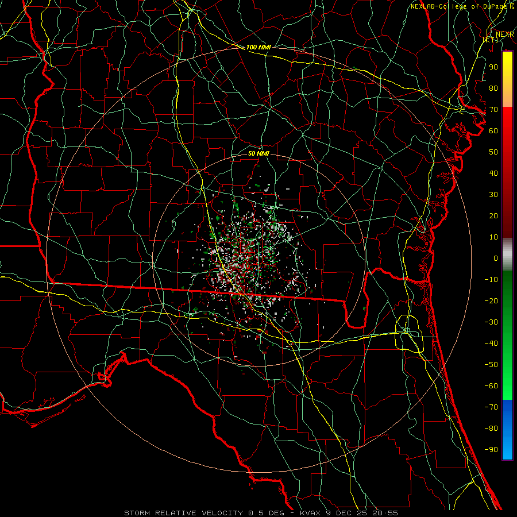Click the positive 10 scale value
517x517 pixels.
(x=493, y=237)
